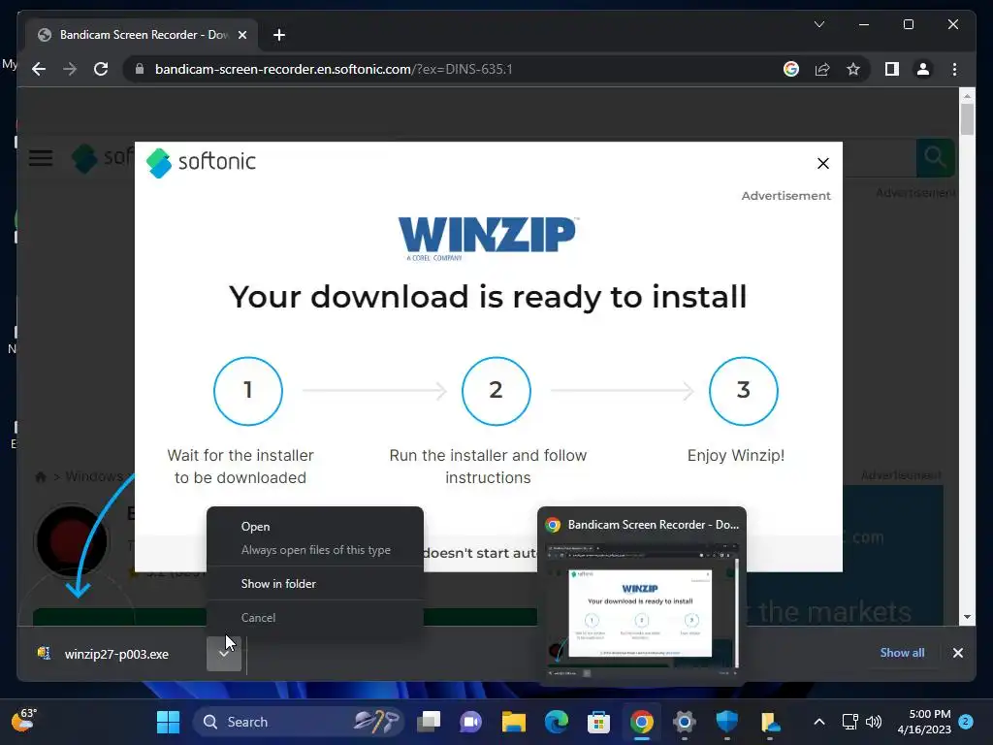Image resolution: width=993 pixels, height=745 pixels.
Task: Click the WinZip logo banner
Action: 487,239
